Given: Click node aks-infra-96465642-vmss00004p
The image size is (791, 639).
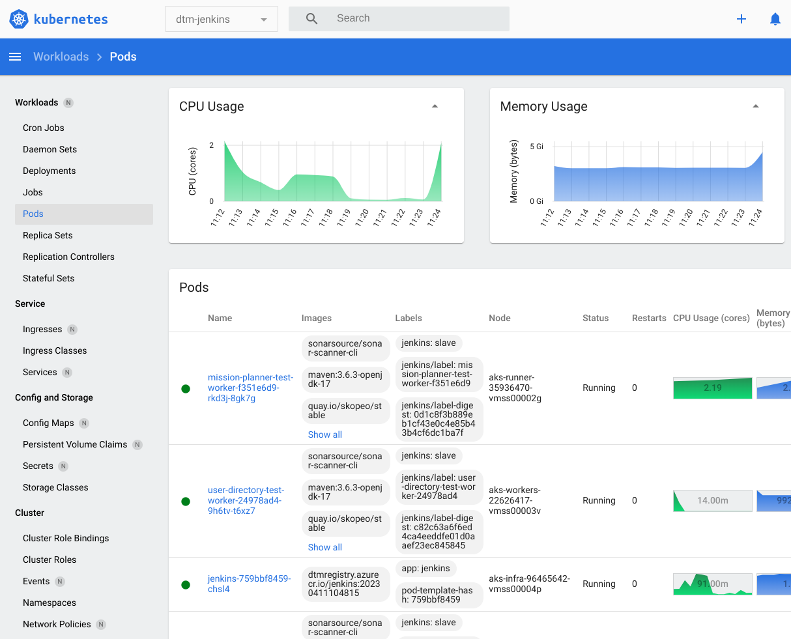Looking at the screenshot, I should coord(530,584).
